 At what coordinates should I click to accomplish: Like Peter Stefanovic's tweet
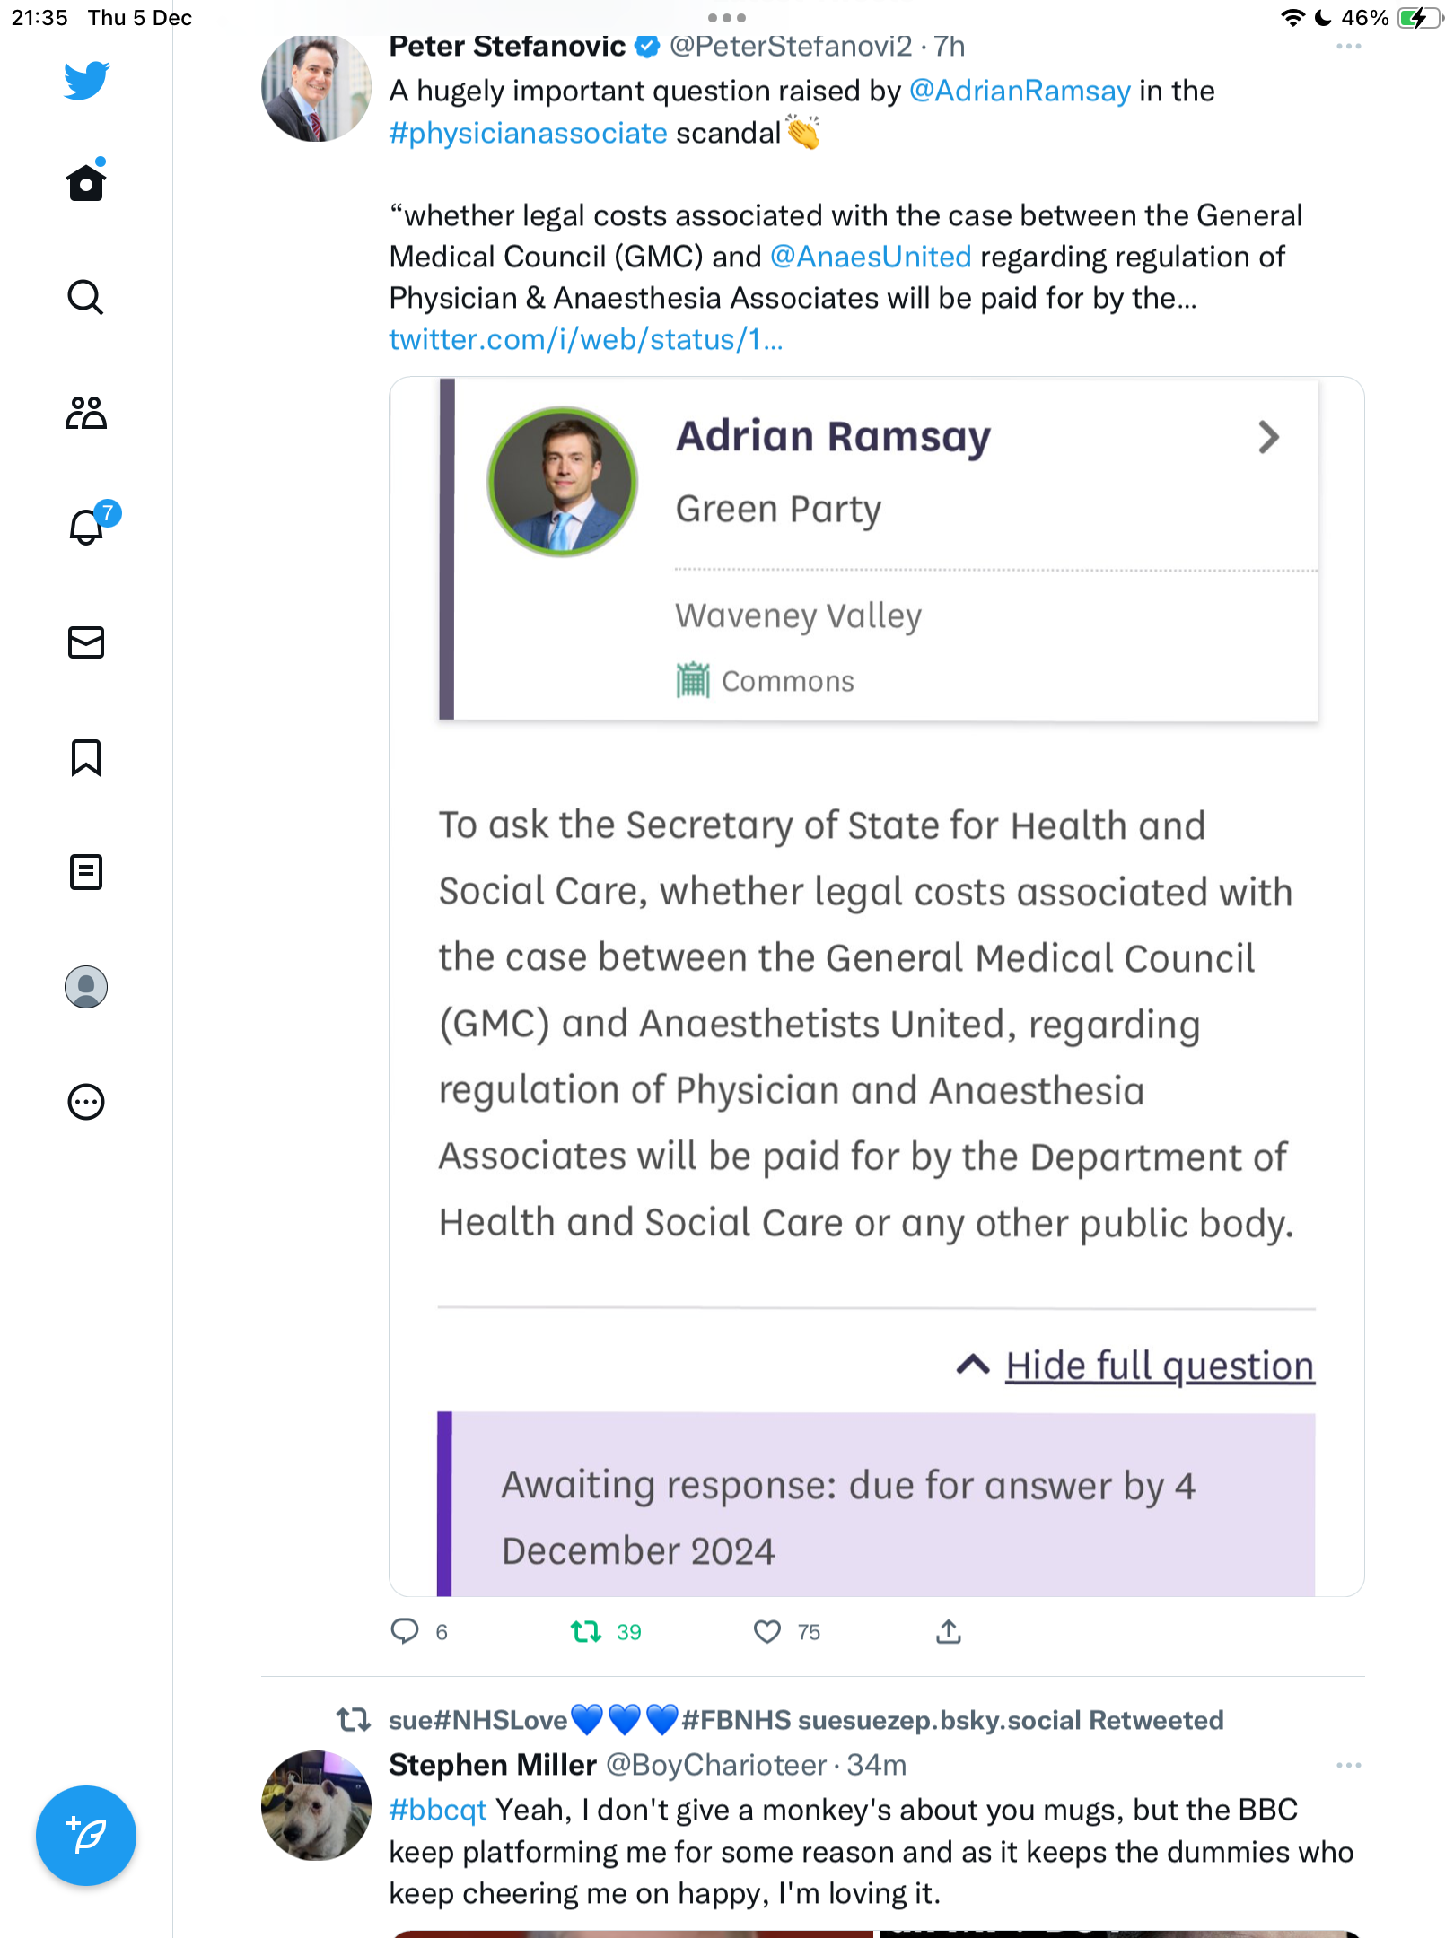coord(767,1631)
